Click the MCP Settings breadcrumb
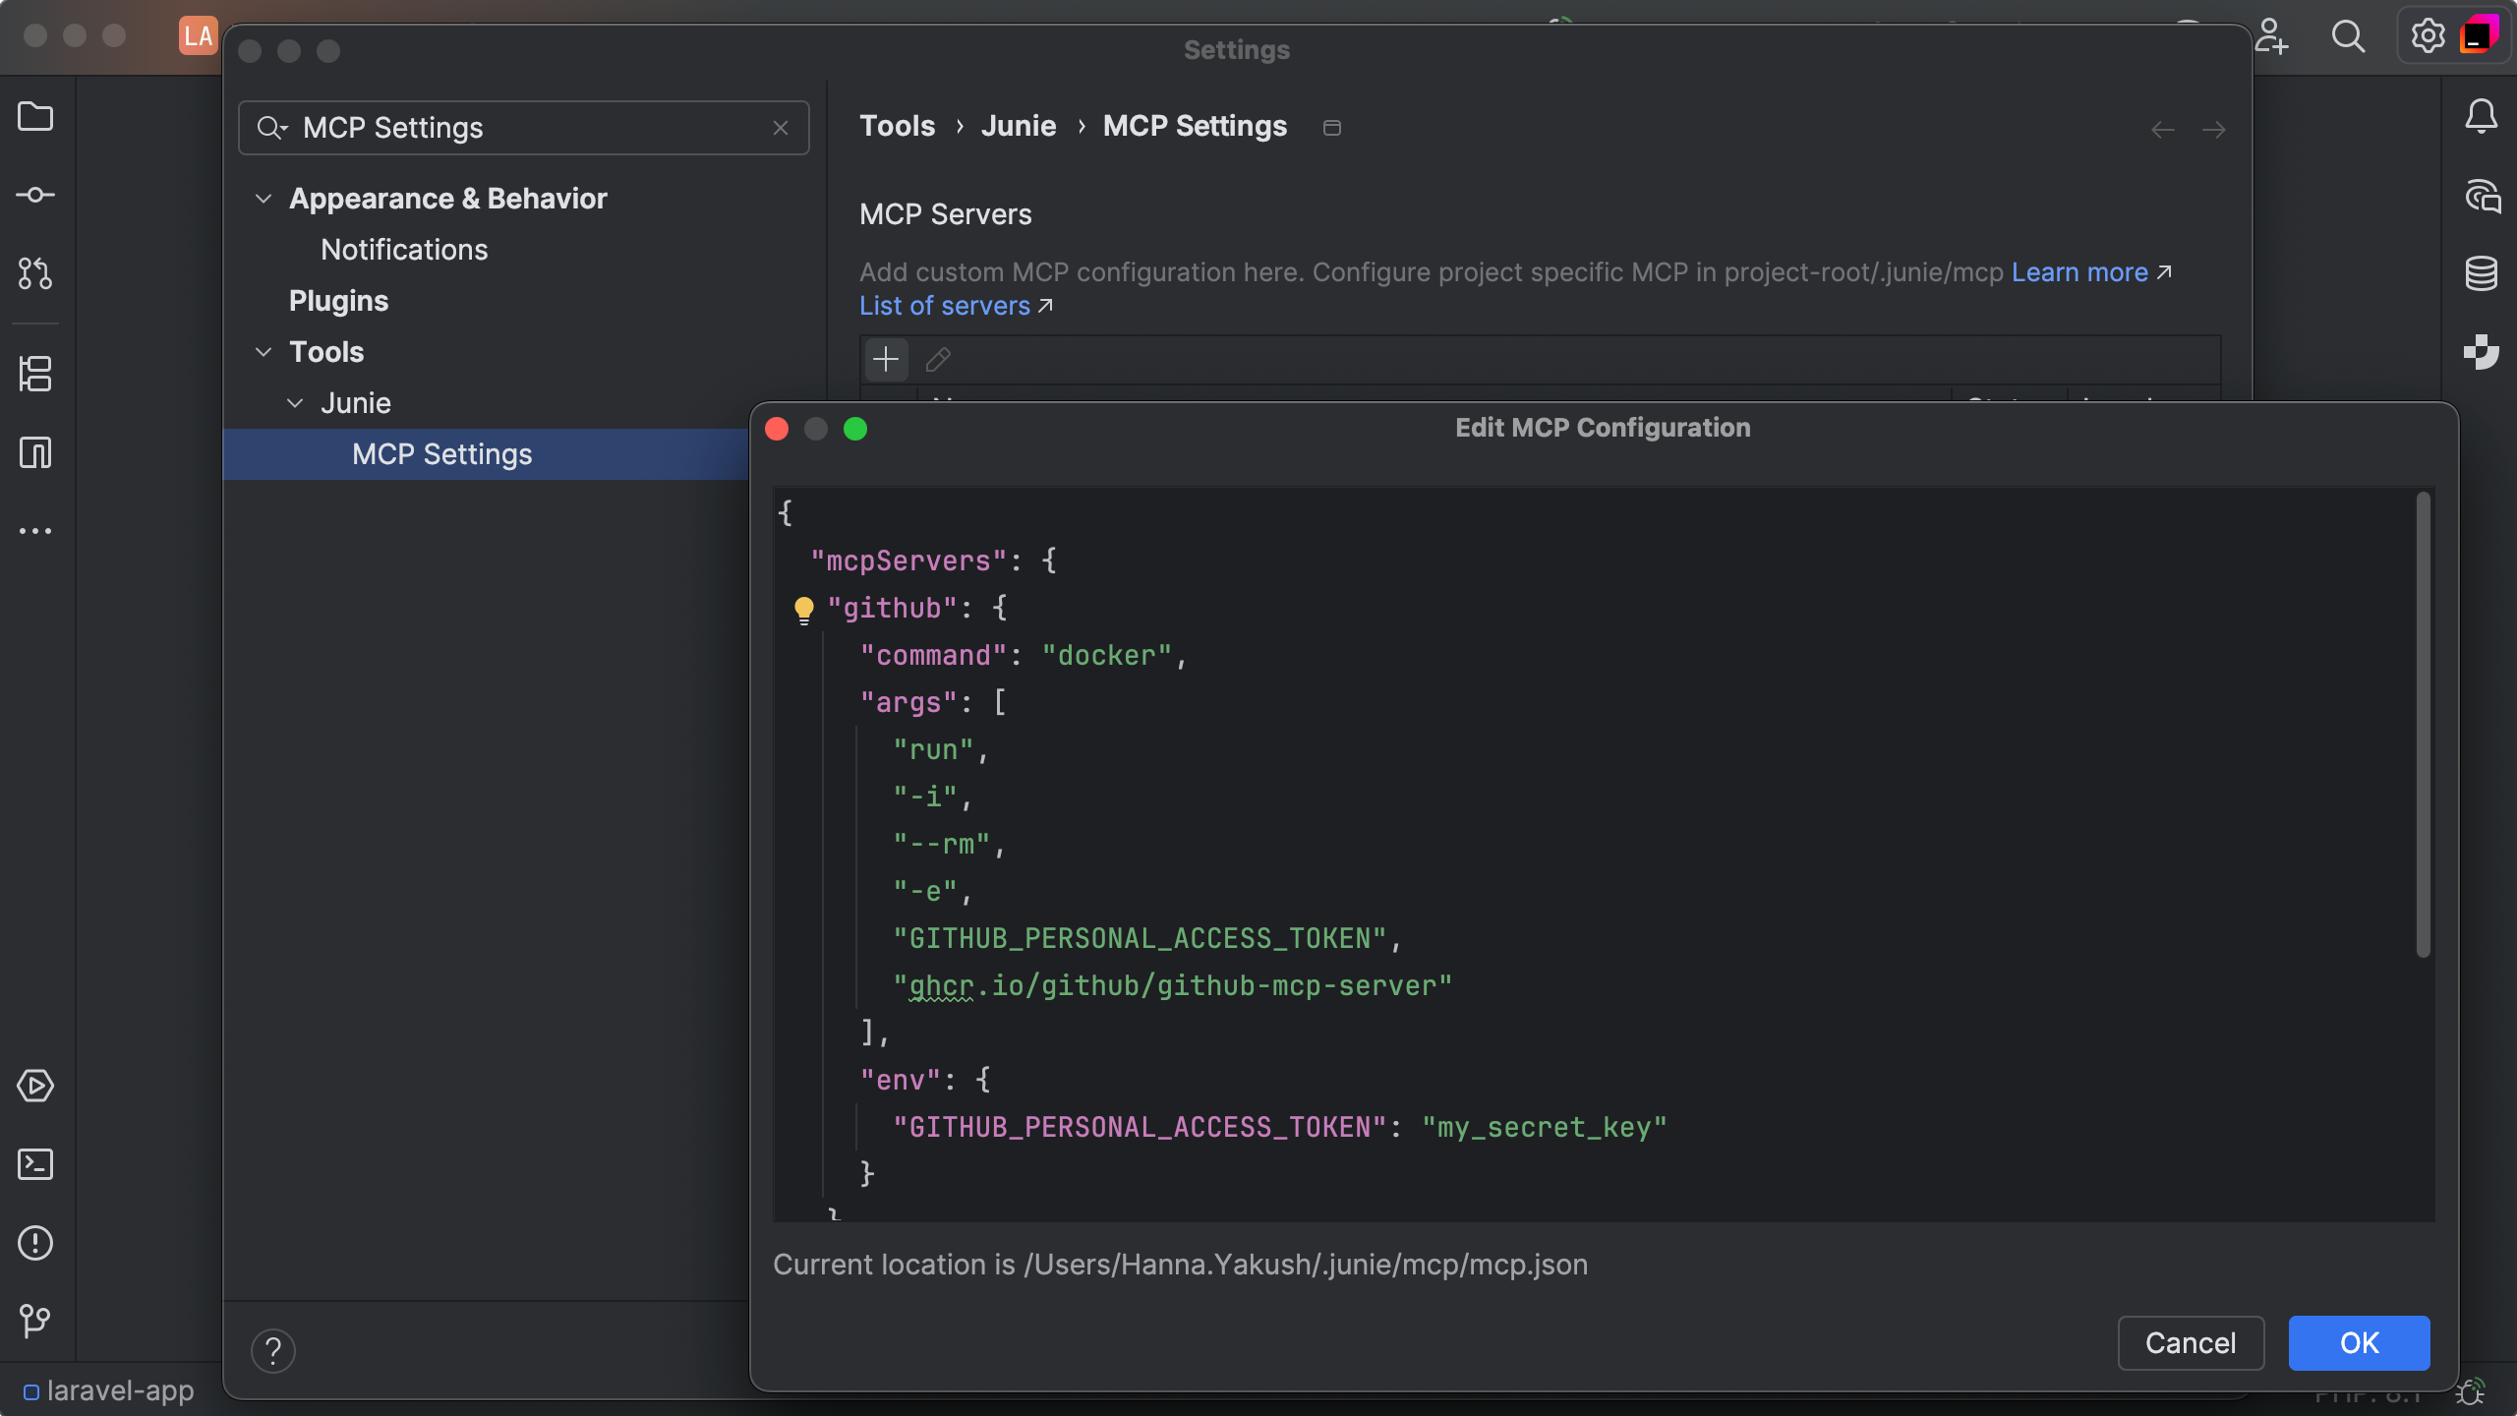The width and height of the screenshot is (2517, 1416). point(1195,126)
